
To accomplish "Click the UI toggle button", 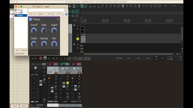I will pos(59,14).
